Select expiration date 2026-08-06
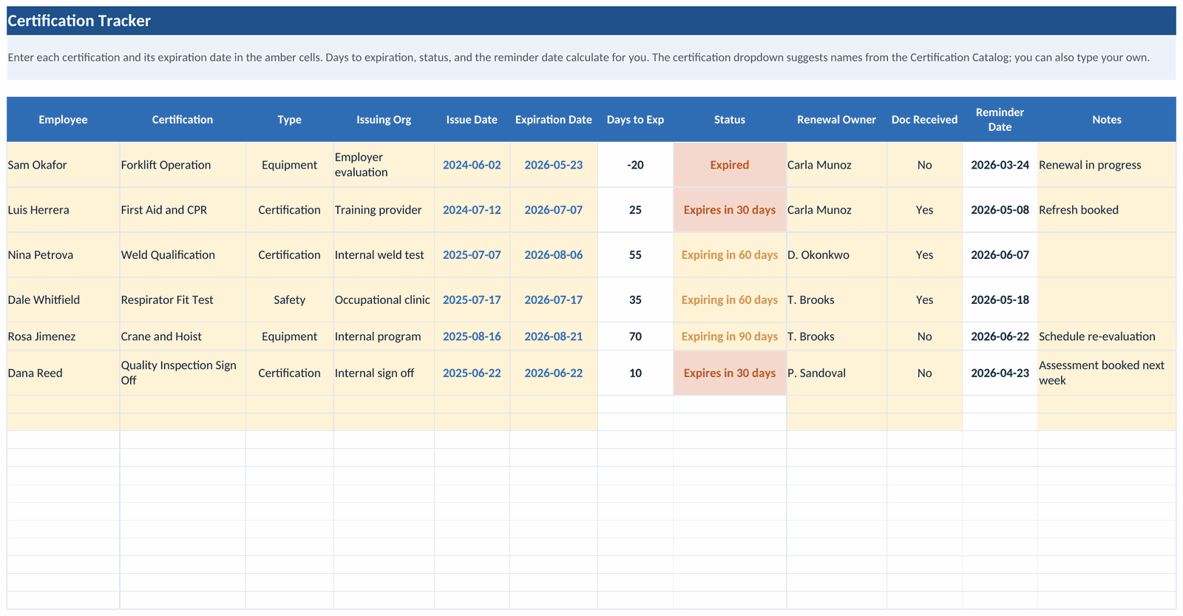This screenshot has height=616, width=1183. coord(554,255)
